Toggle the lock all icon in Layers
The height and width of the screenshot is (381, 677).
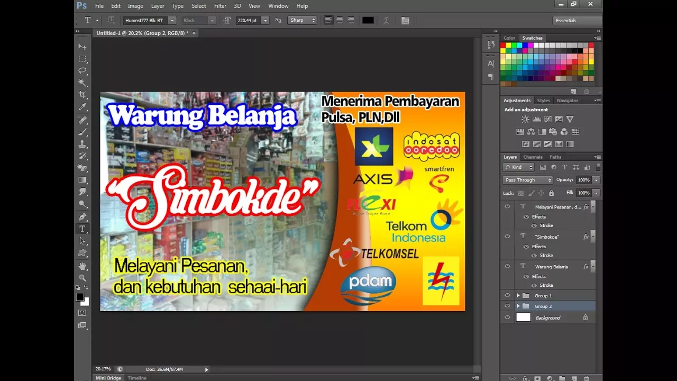552,193
